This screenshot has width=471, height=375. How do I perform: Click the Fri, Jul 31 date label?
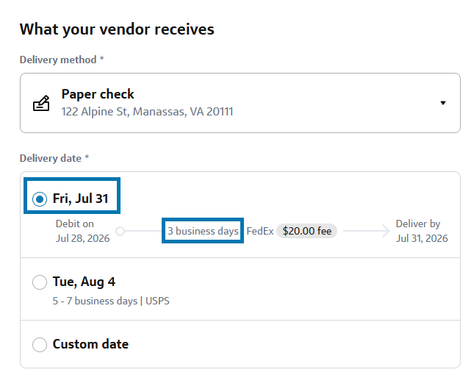tap(80, 199)
